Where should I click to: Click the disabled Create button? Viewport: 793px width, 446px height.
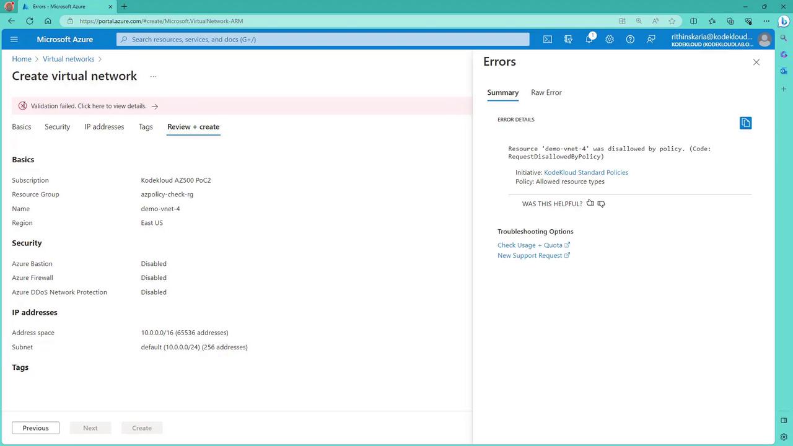coord(142,428)
